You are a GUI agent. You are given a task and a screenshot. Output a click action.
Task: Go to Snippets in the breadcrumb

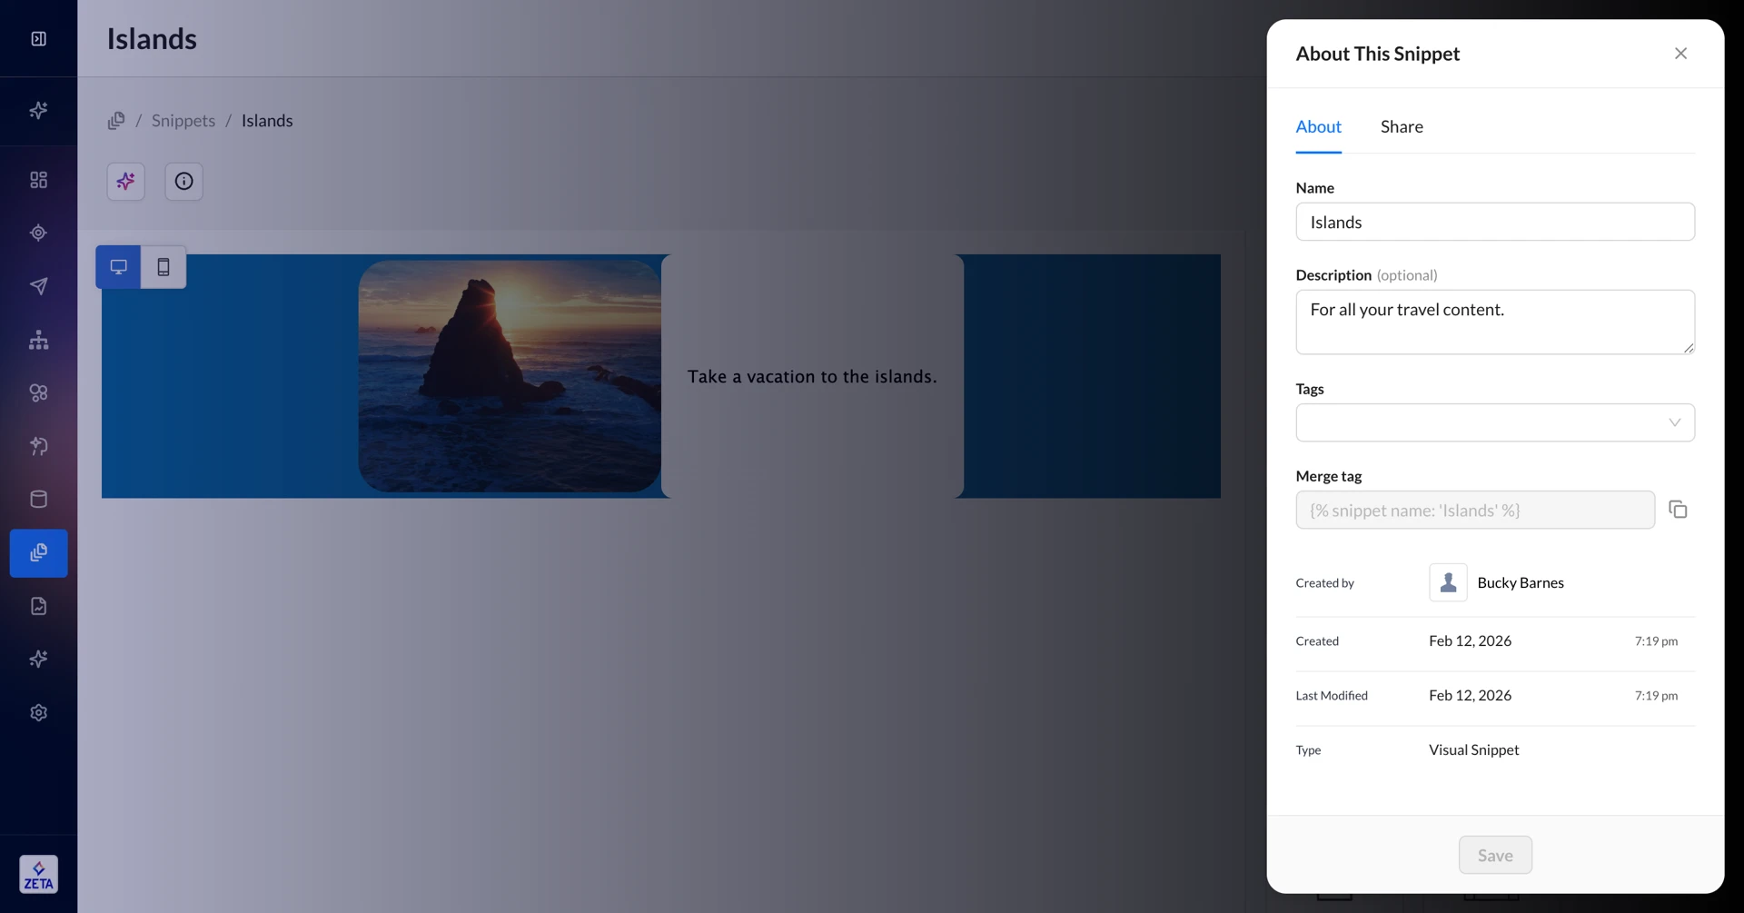[x=183, y=121]
